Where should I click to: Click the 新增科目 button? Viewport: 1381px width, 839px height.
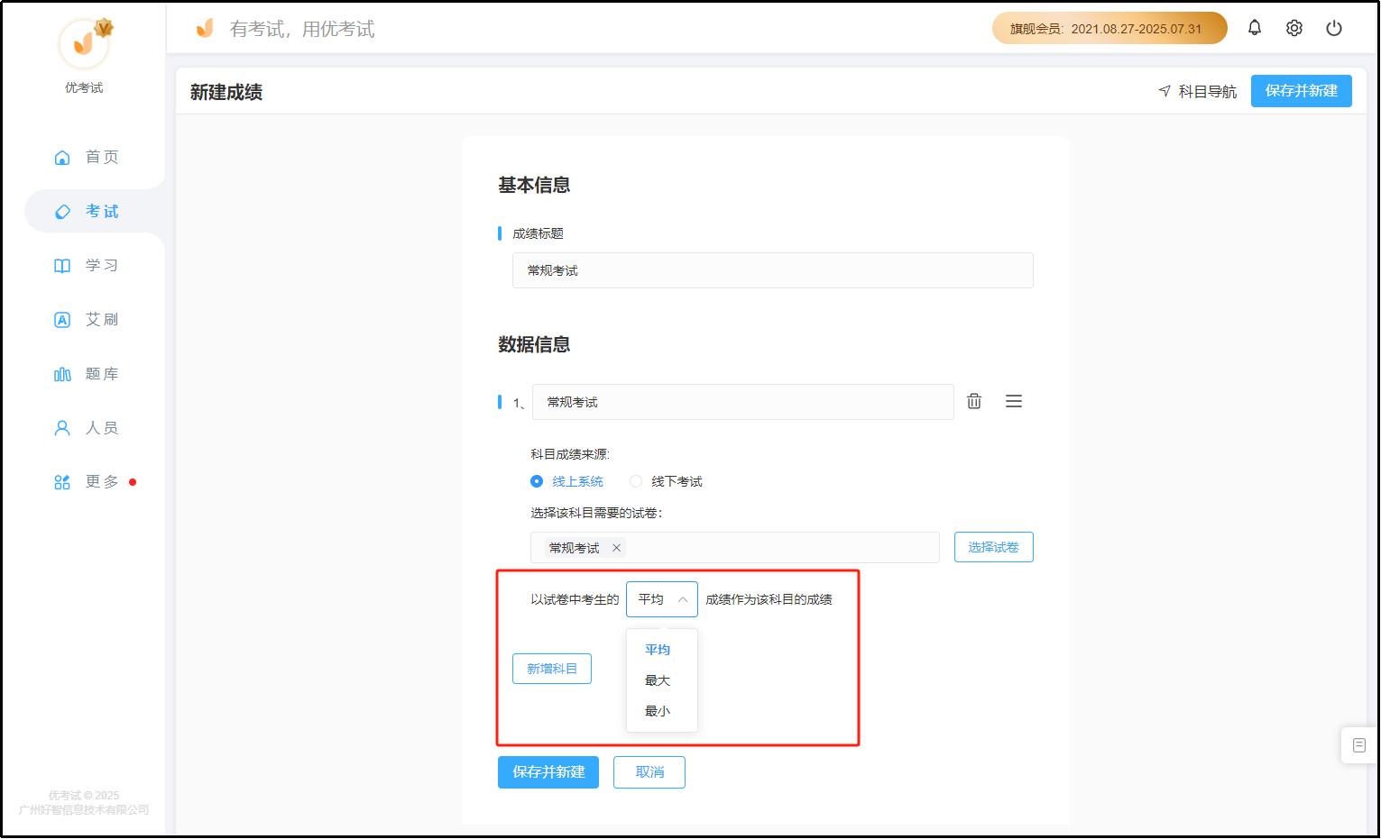point(551,668)
